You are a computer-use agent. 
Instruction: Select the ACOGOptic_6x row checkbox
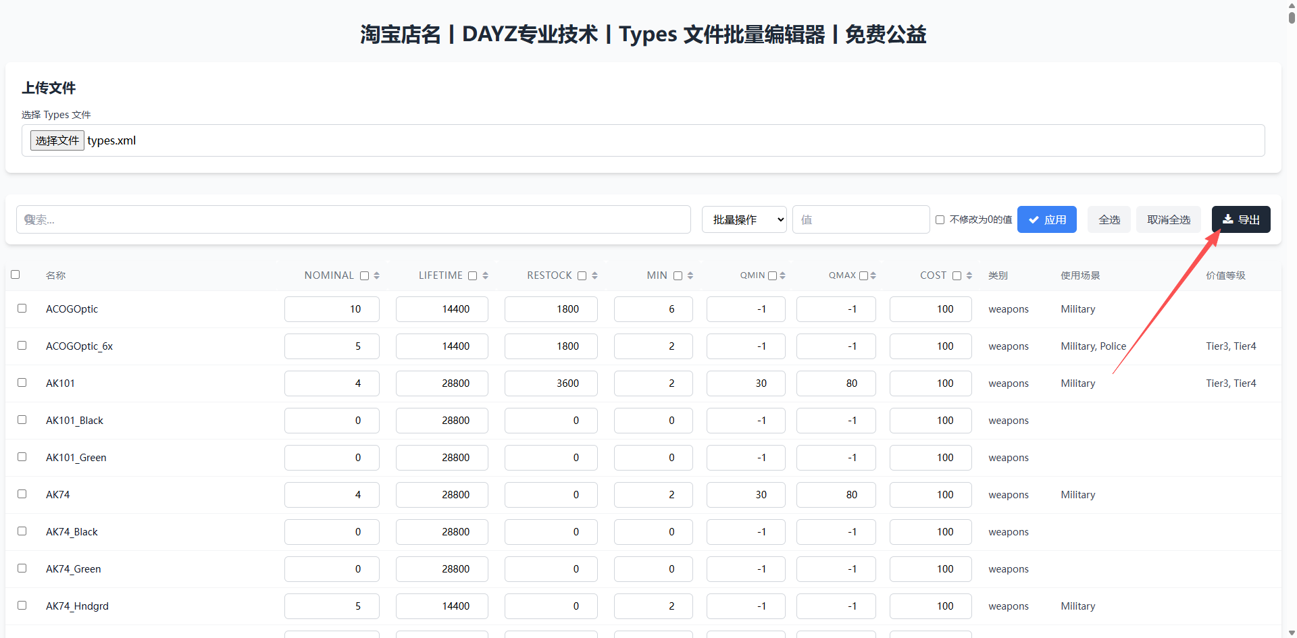point(22,345)
